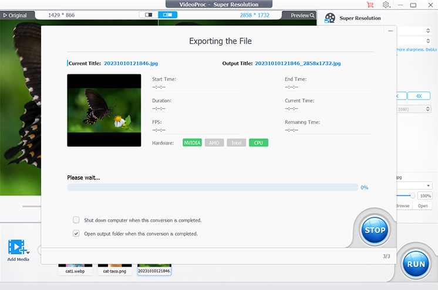Open the 1080 resolution stepper dropdown
438x290 pixels.
[427, 109]
